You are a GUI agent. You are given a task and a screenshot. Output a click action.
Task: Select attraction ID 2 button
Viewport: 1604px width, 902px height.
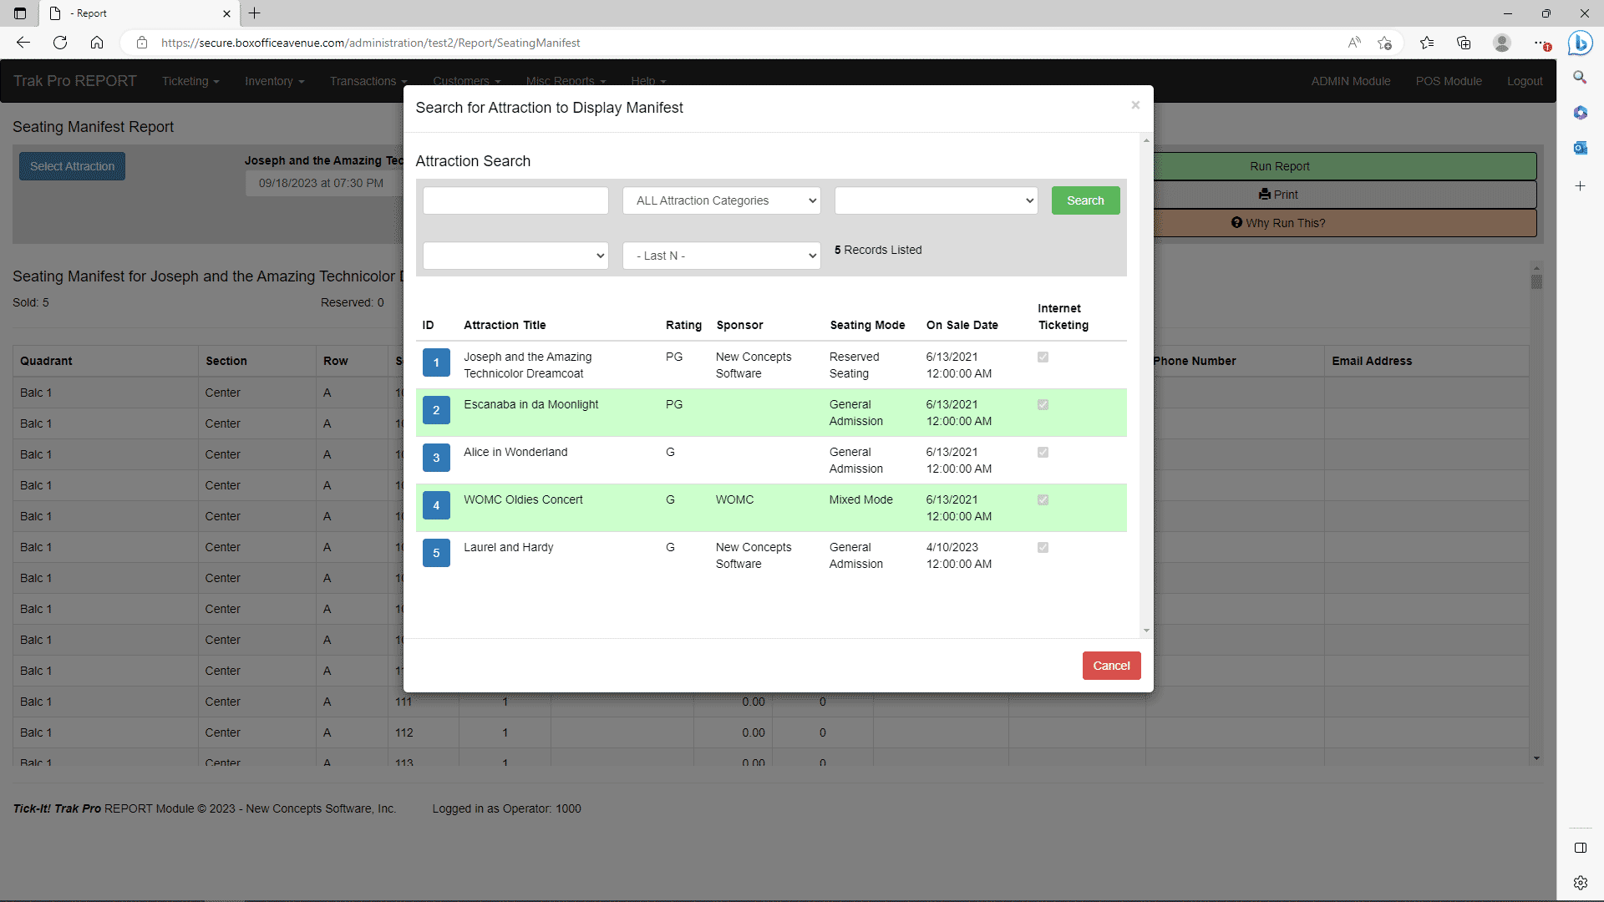pos(436,410)
